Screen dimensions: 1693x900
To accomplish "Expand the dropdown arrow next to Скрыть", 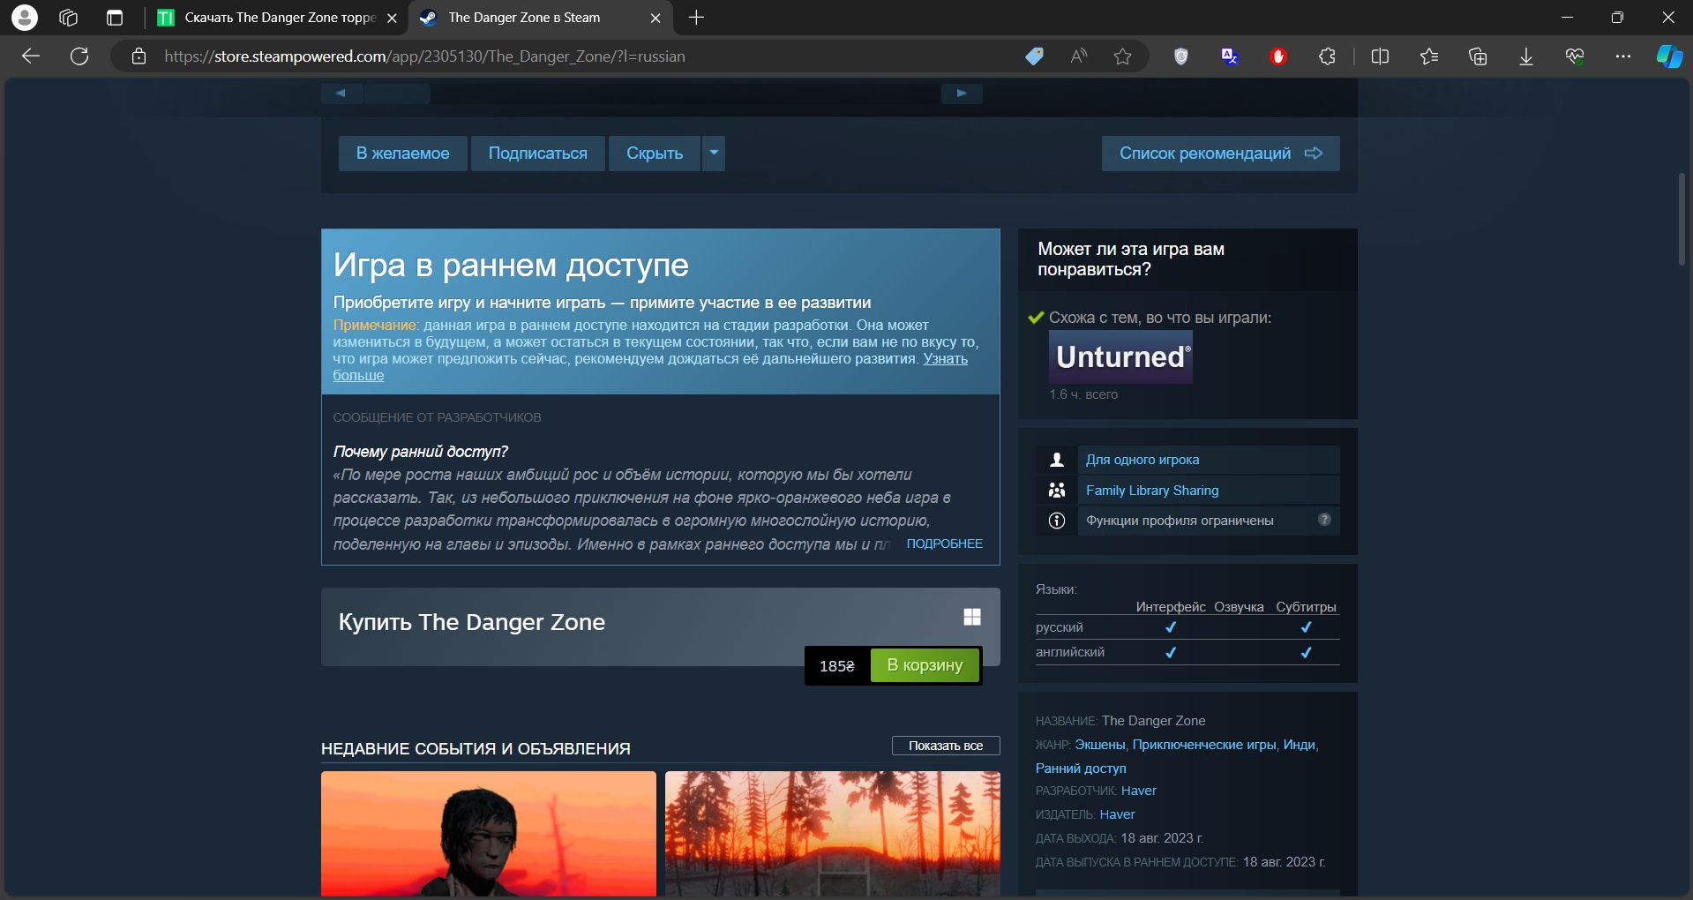I will [x=714, y=154].
